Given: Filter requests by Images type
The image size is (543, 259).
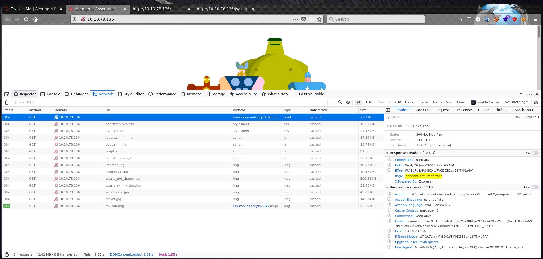Looking at the screenshot, I should coord(423,102).
